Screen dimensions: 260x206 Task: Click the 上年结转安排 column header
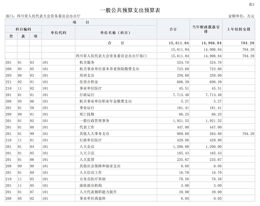point(239,29)
